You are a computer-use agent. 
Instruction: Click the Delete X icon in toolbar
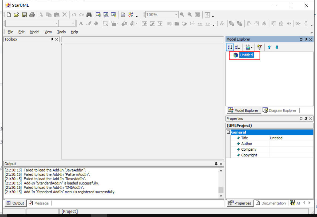point(64,15)
